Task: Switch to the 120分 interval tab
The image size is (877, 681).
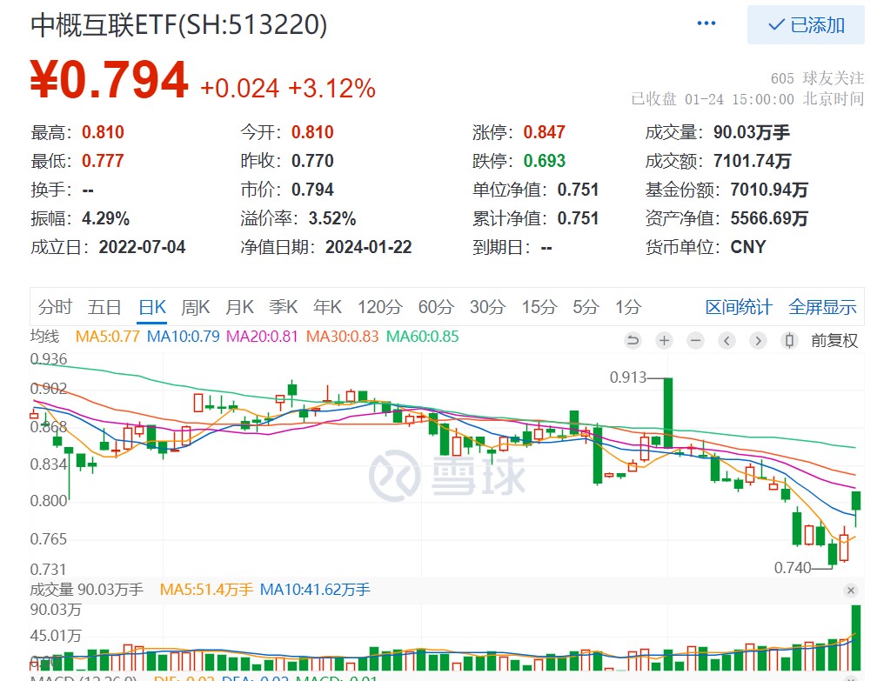Action: pos(380,307)
